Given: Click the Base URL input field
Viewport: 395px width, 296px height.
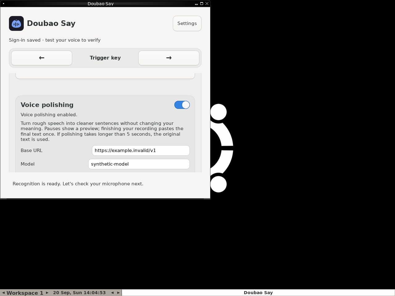Looking at the screenshot, I should tap(141, 150).
